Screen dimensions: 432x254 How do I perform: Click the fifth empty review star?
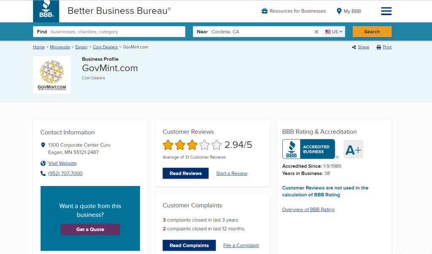coord(216,145)
